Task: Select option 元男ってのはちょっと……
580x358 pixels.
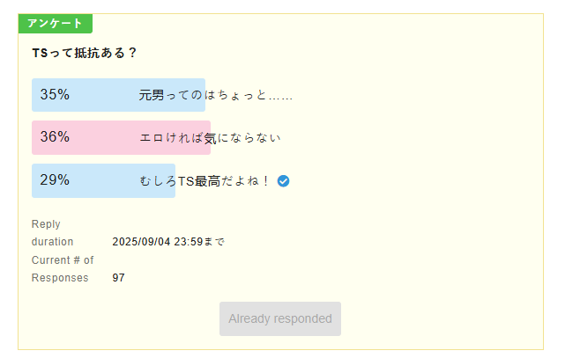Action: click(x=216, y=95)
